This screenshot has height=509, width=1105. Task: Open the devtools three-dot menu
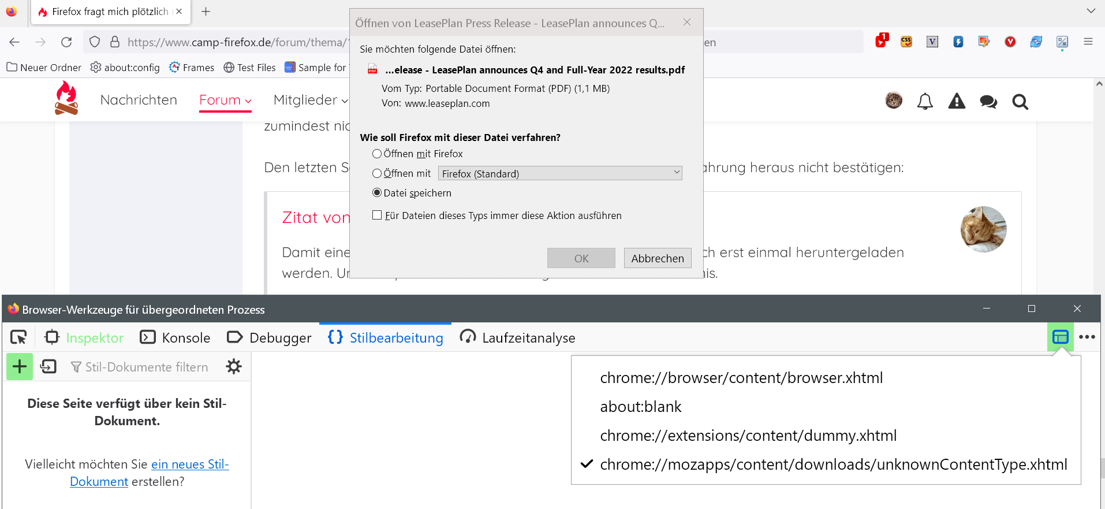pyautogui.click(x=1087, y=337)
